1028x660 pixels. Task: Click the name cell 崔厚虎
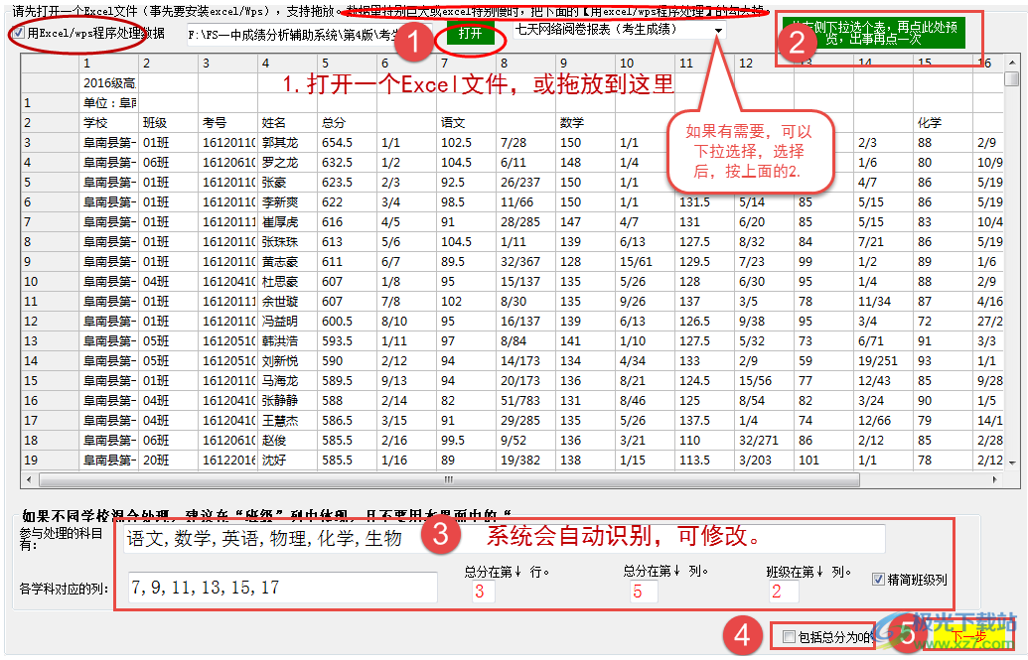point(288,221)
